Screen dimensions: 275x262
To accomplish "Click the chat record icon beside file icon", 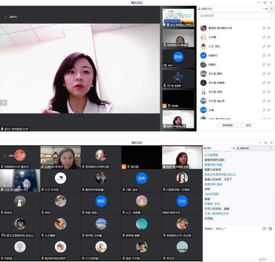I will tap(270, 229).
